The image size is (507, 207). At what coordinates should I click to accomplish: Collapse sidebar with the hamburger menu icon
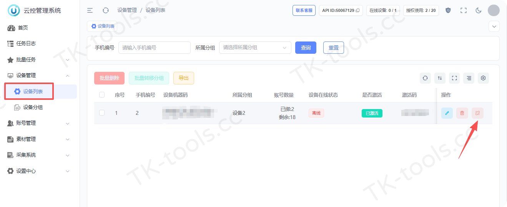point(90,10)
